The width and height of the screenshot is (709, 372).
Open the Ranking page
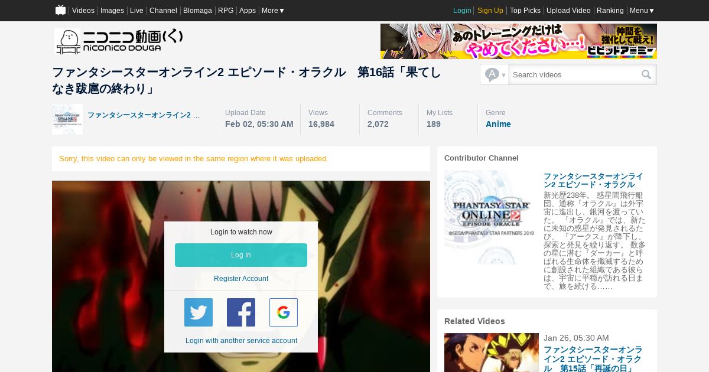tap(610, 11)
